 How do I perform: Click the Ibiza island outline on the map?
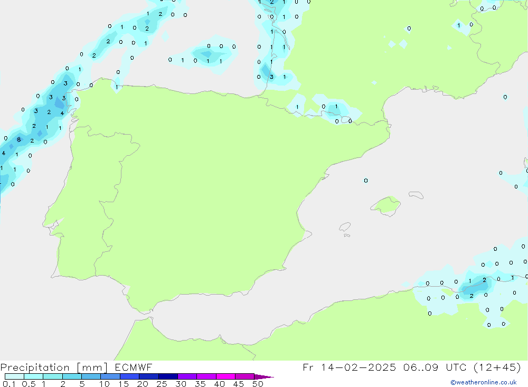pos(345,226)
